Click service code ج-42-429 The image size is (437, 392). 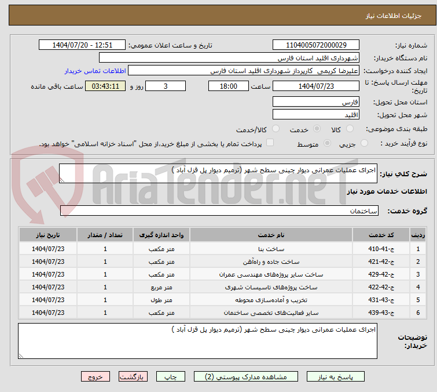(381, 274)
